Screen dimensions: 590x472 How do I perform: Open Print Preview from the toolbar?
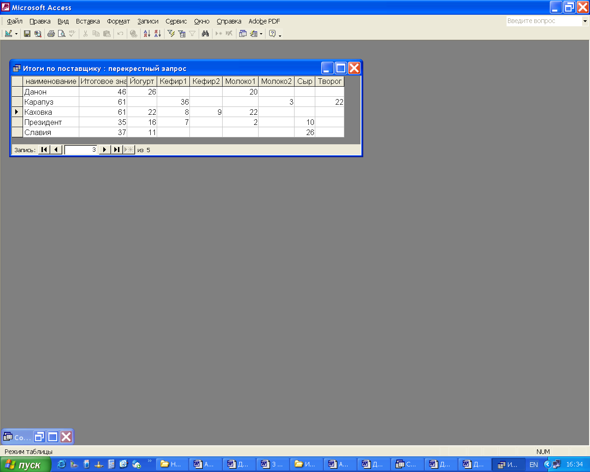[x=62, y=34]
